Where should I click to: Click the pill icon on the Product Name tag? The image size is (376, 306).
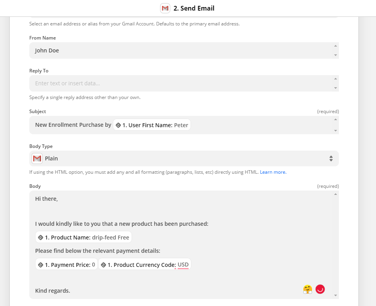[x=40, y=237]
